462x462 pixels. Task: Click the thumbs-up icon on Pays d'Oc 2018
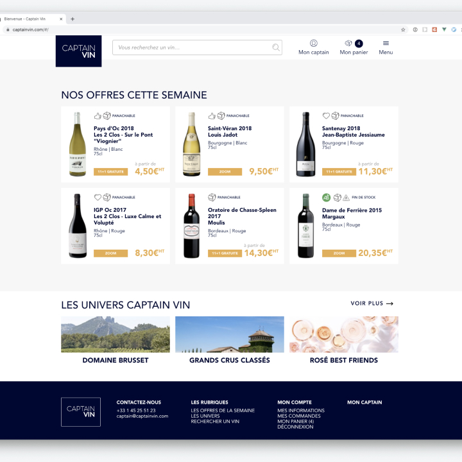tap(98, 116)
